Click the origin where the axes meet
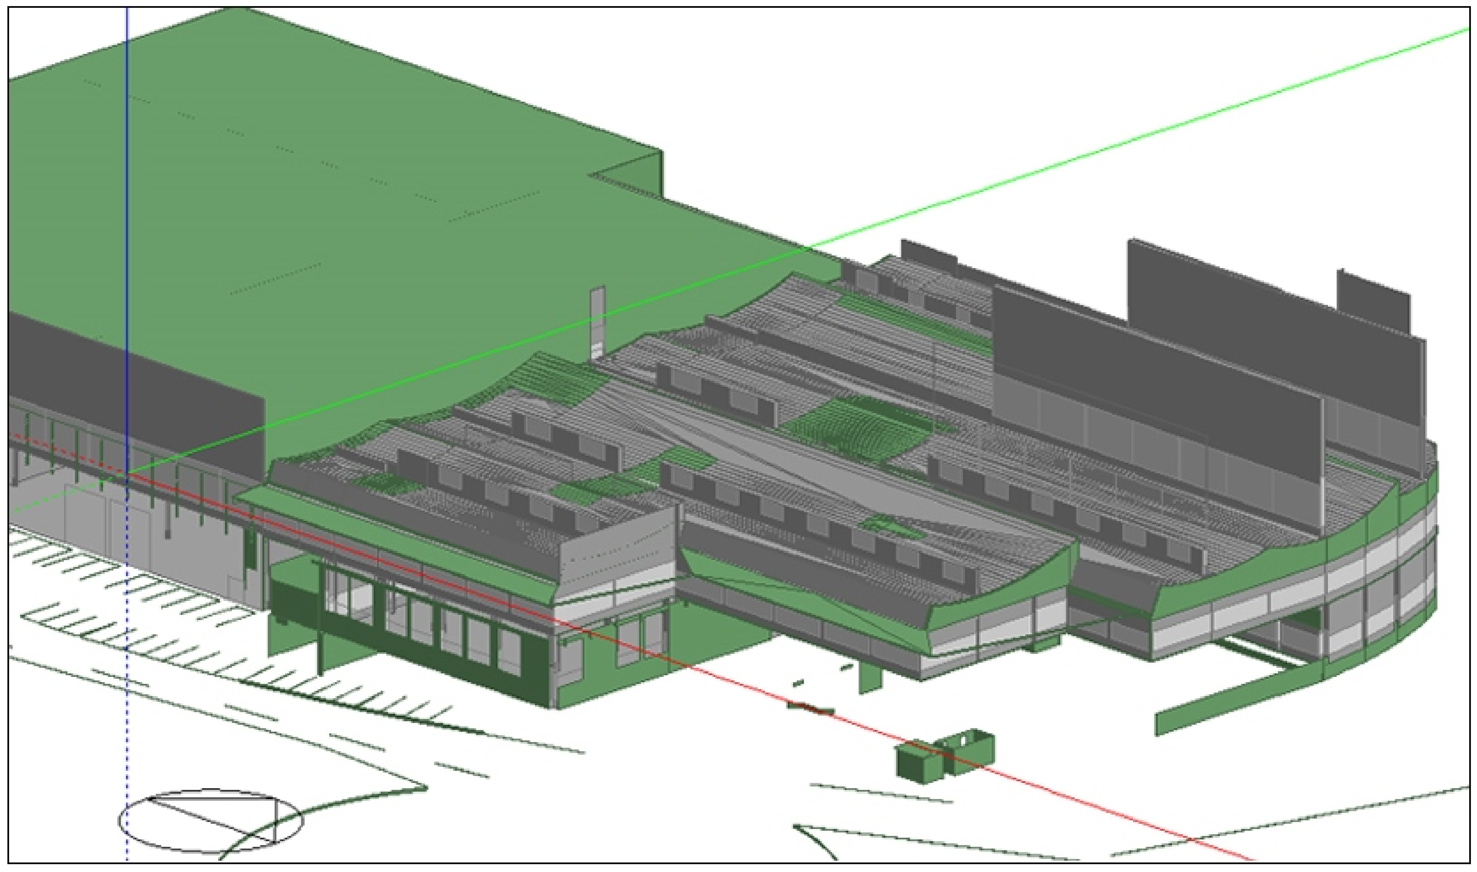Image resolution: width=1477 pixels, height=872 pixels. click(127, 473)
